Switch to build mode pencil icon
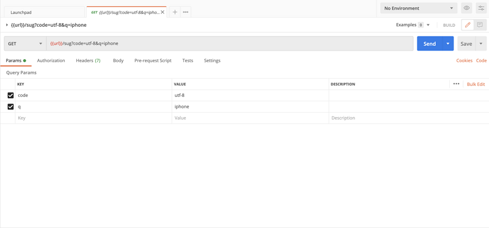The width and height of the screenshot is (489, 228). [x=468, y=25]
